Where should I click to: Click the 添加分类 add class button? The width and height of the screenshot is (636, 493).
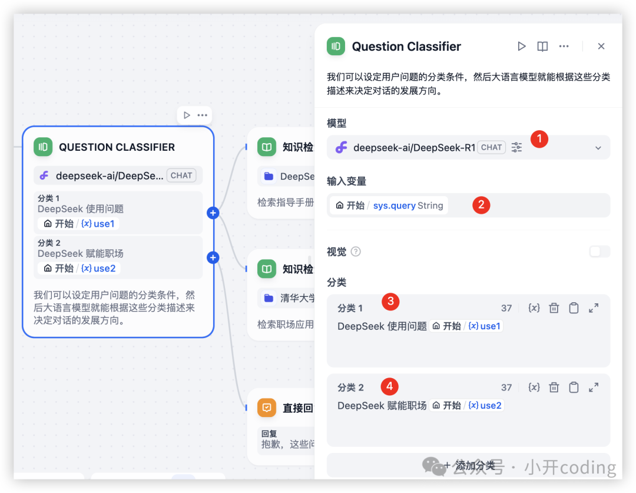tap(468, 465)
